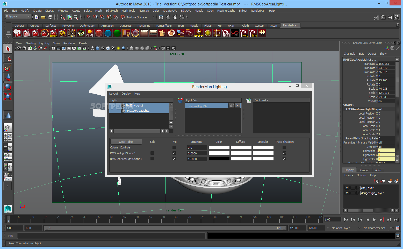
Task: Click the RenderMan Info shelf icon
Action: [253, 33]
